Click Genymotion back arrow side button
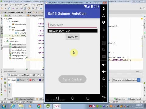Screen dimensions: 146x109 104,97
